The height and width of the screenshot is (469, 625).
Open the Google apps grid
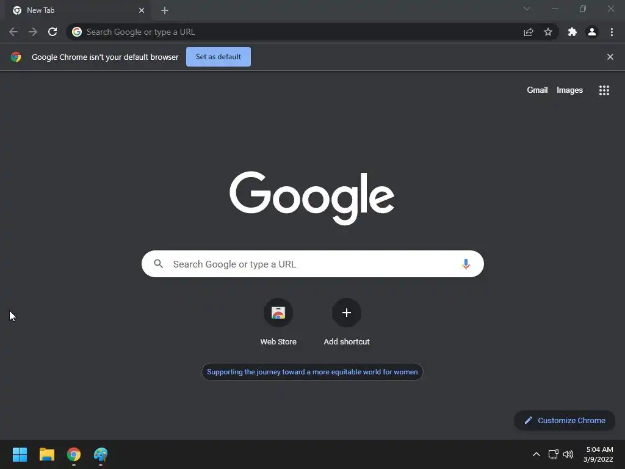click(604, 90)
